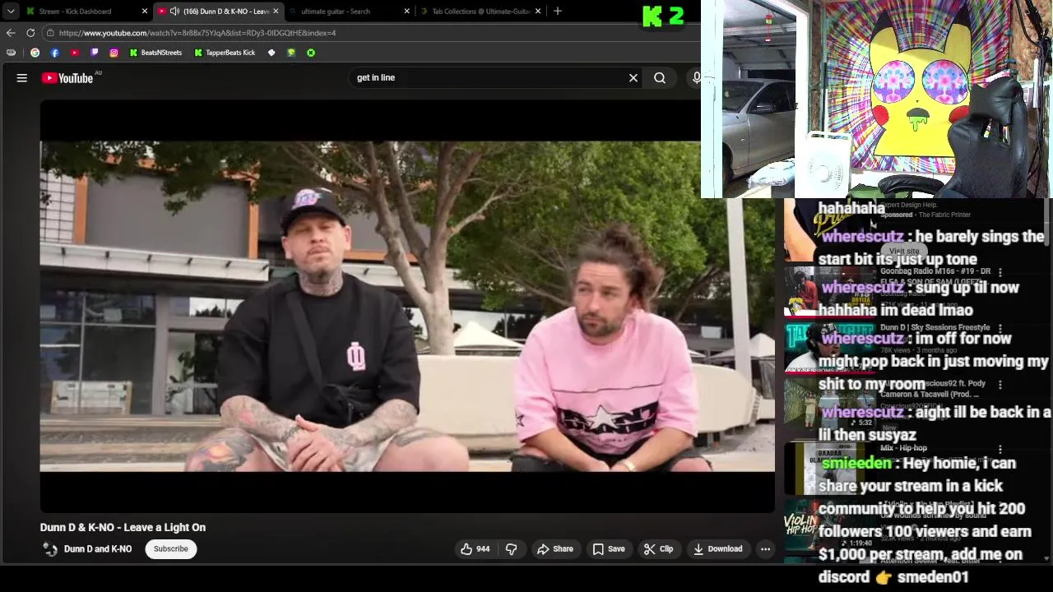Reload the YouTube page
1053x592 pixels.
point(30,33)
